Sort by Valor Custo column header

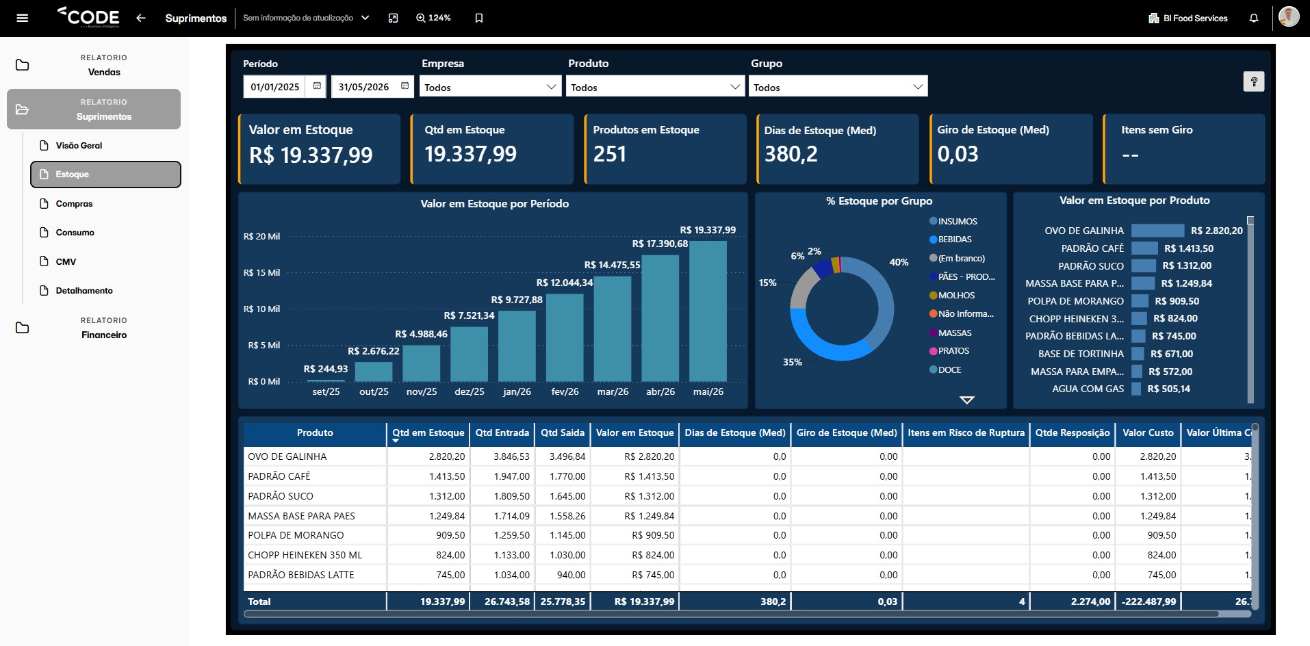[1148, 432]
